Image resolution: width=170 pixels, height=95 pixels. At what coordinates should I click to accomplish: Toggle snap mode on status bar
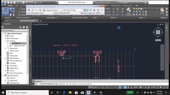(x=99, y=87)
